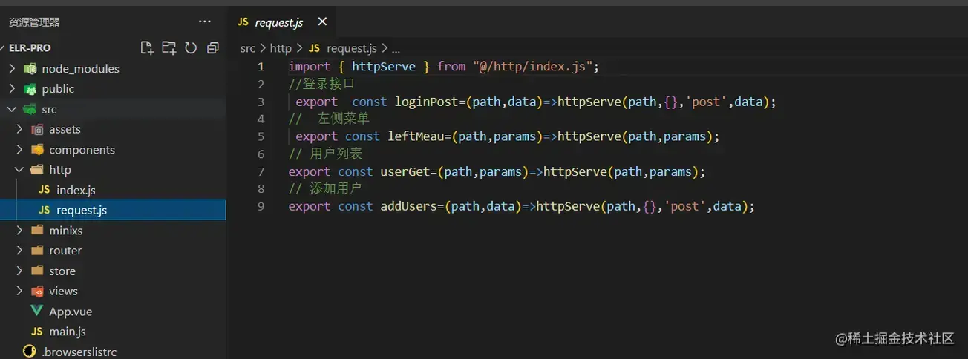Click the ELR-PRO project name label

pyautogui.click(x=30, y=47)
